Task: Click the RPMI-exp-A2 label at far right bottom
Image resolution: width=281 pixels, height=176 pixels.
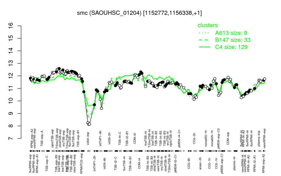Action: tap(263, 164)
